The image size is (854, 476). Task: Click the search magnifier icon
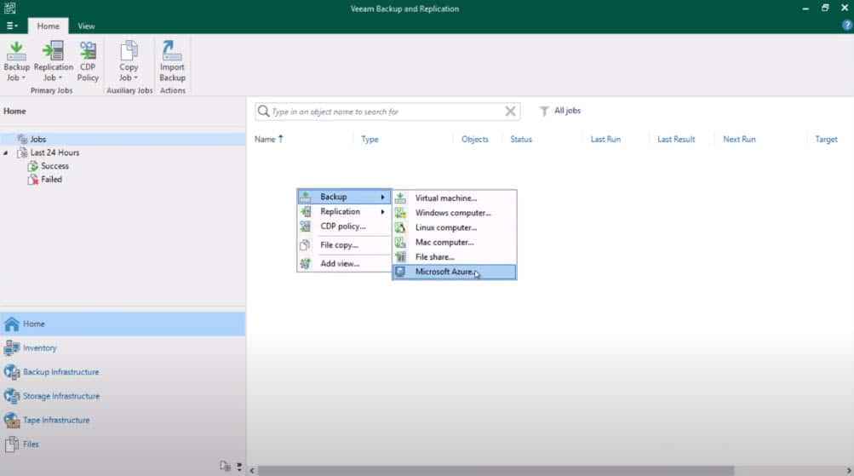(264, 111)
